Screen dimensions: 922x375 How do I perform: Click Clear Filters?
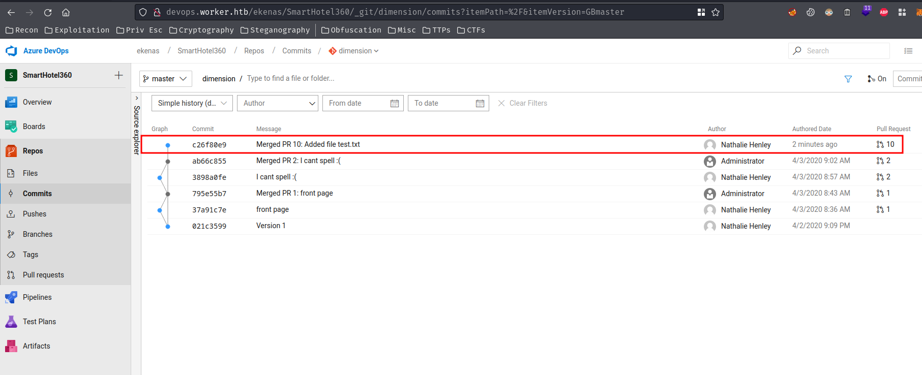522,103
